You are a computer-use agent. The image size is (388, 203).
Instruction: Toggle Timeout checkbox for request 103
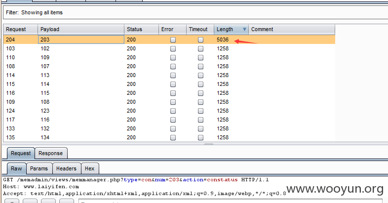[x=201, y=48]
